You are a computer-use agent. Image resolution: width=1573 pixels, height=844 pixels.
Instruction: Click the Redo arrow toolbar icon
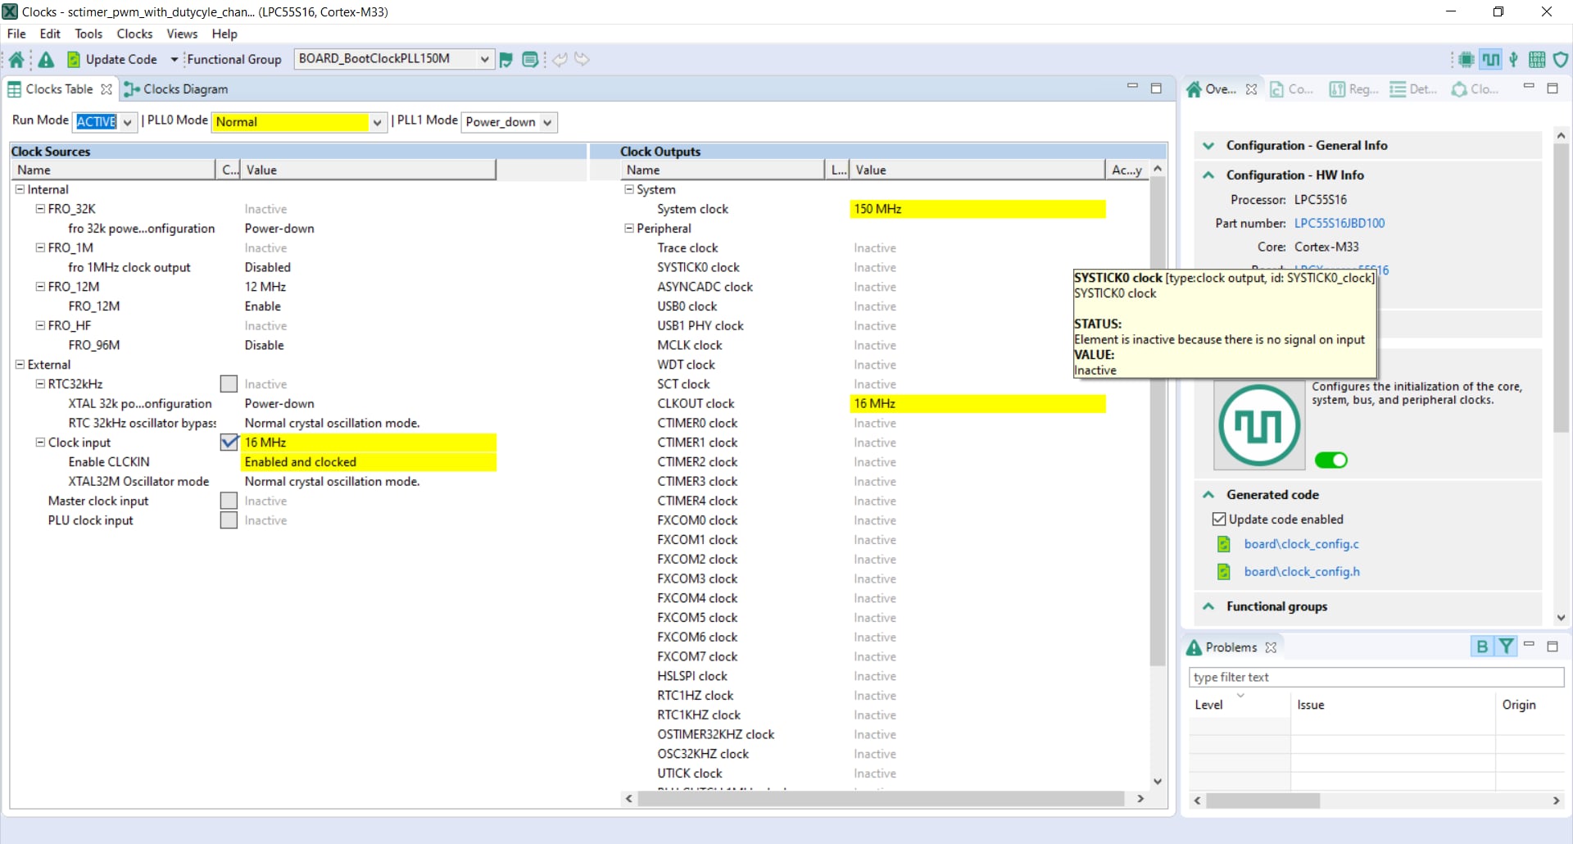[x=582, y=59]
